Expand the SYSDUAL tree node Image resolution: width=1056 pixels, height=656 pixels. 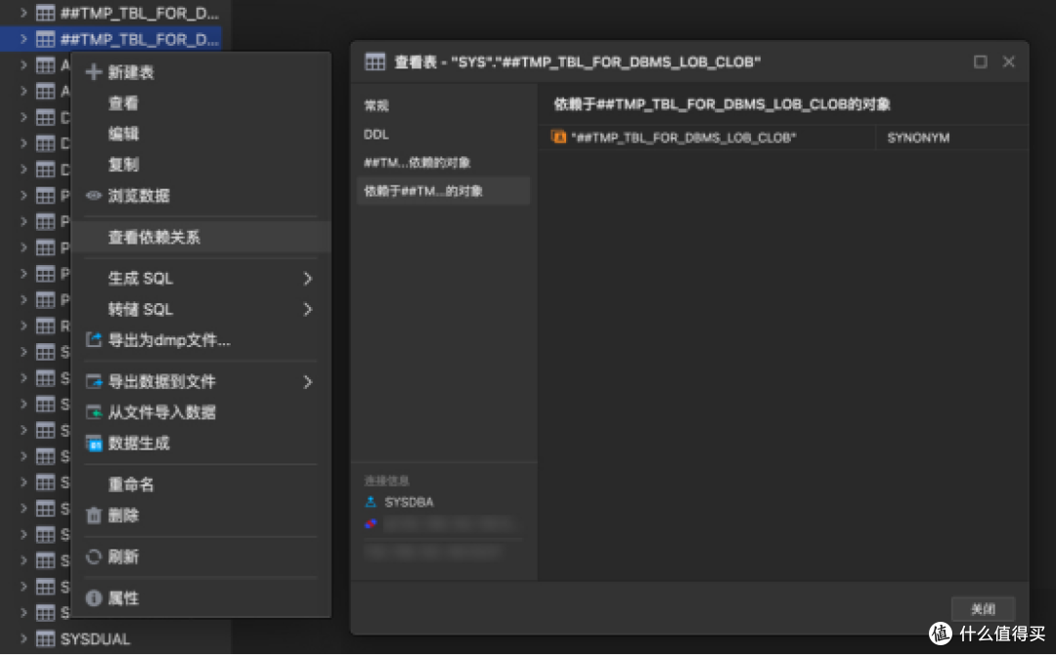(x=23, y=638)
